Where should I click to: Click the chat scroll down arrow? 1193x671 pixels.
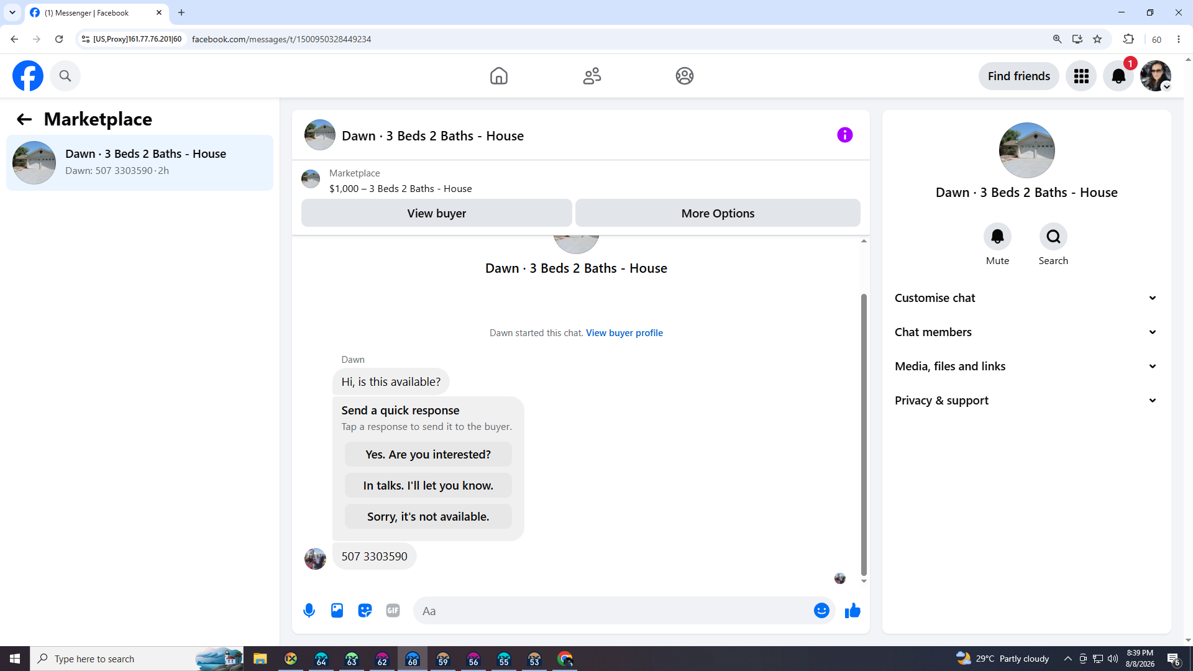click(x=864, y=582)
